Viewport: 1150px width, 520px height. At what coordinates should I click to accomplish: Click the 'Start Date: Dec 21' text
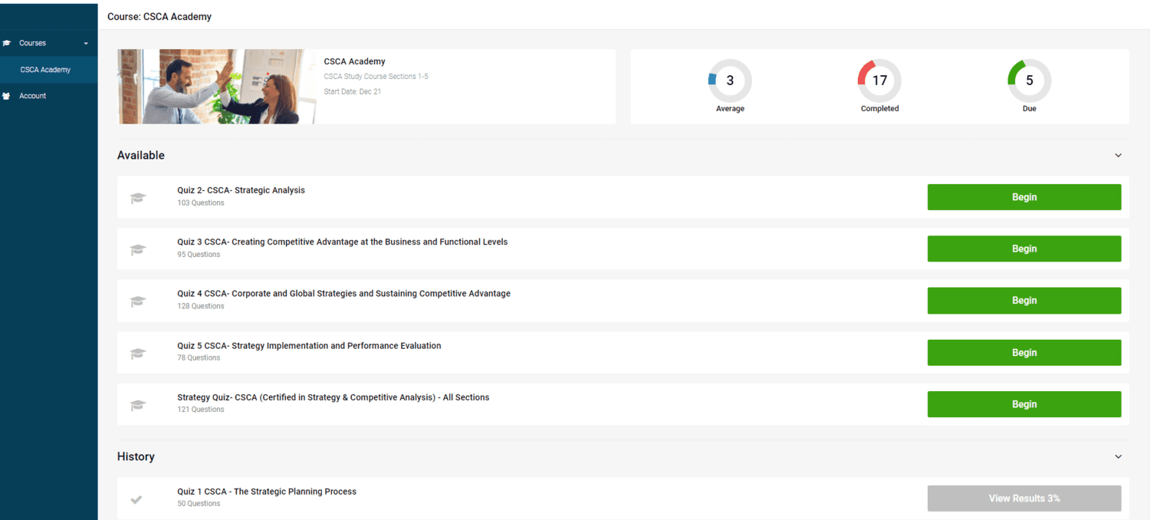tap(353, 92)
